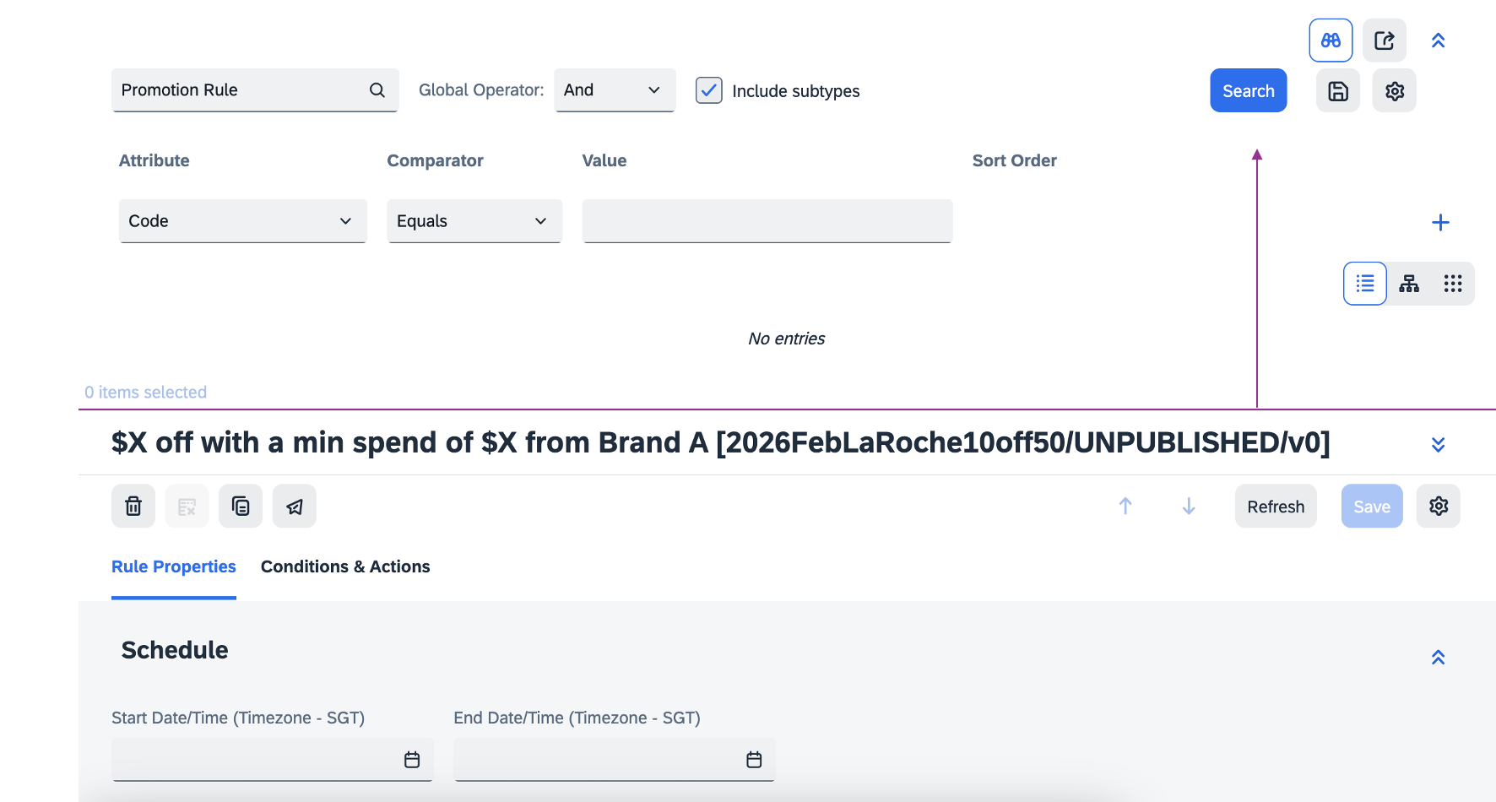Click the trash delete icon
The width and height of the screenshot is (1496, 802).
click(133, 507)
